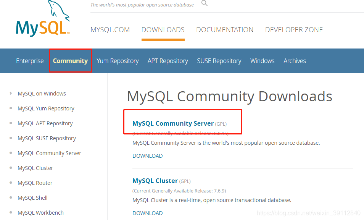
Task: Click DOWNLOAD under MySQL Cluster
Action: pos(148,213)
